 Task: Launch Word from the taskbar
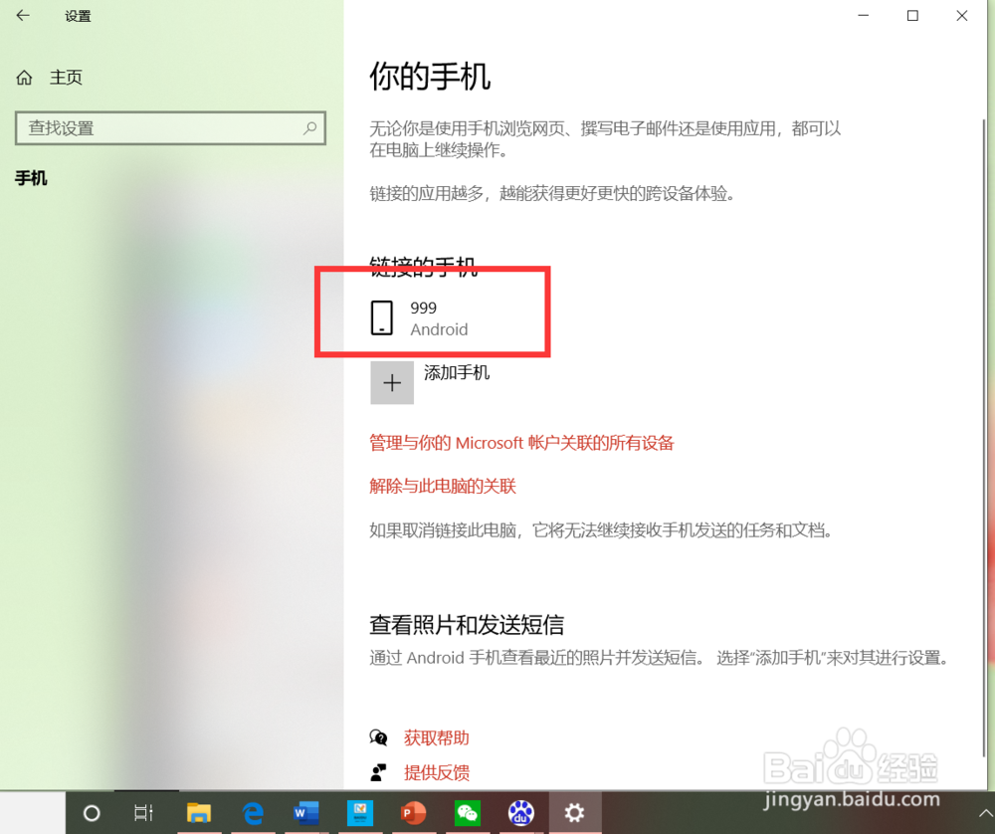click(x=305, y=813)
